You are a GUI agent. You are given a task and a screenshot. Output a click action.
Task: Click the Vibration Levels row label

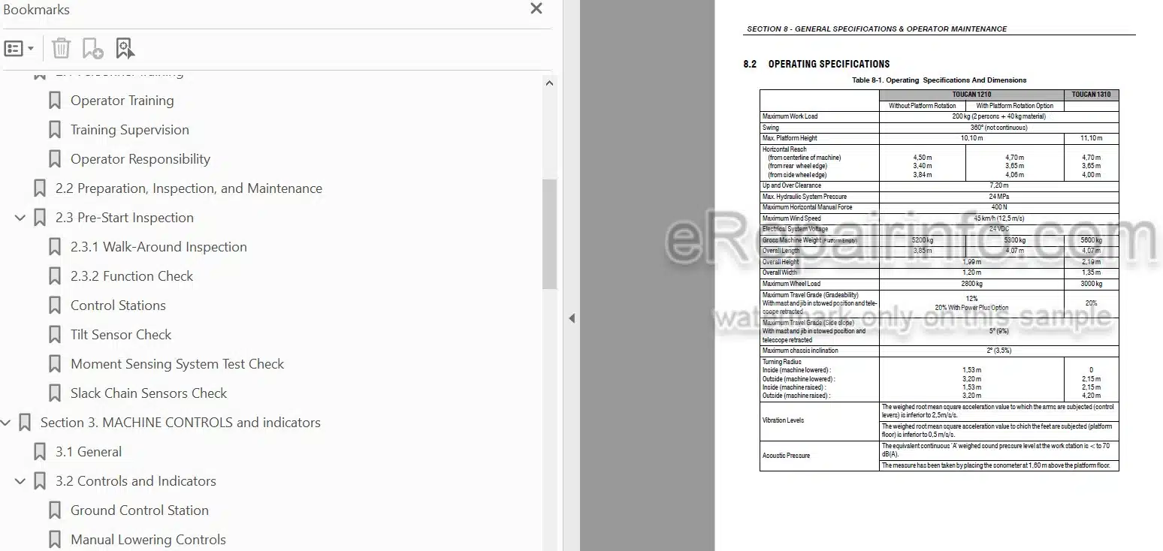783,420
